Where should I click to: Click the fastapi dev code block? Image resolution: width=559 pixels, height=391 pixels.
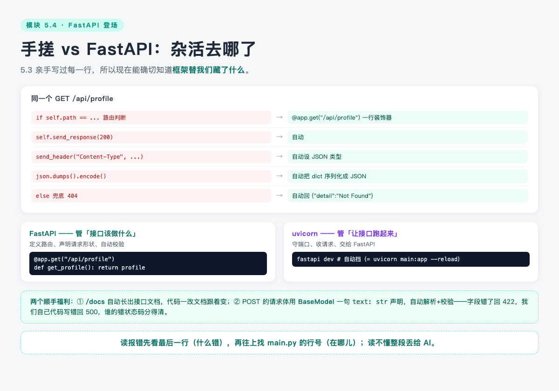411,259
